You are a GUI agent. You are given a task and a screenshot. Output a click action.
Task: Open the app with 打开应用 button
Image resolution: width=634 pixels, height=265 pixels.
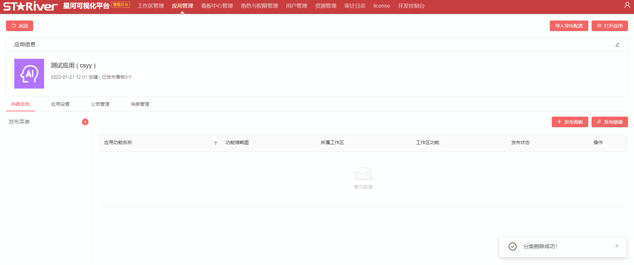[609, 26]
